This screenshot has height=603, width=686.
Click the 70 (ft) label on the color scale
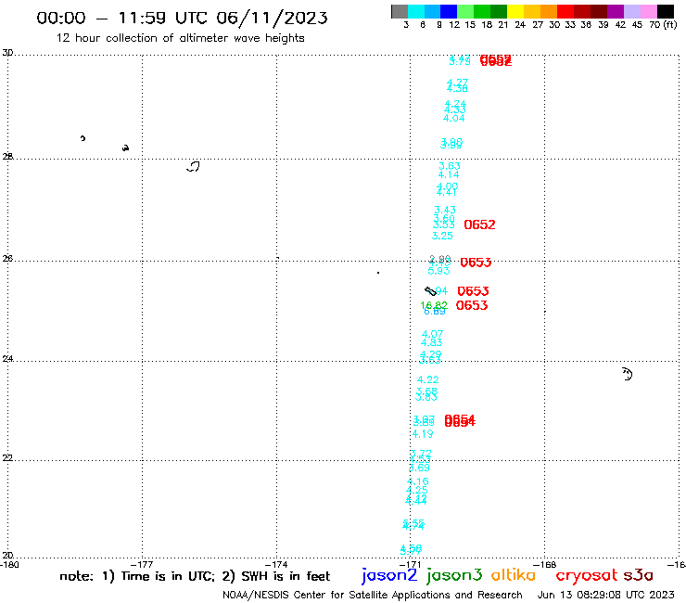click(663, 25)
